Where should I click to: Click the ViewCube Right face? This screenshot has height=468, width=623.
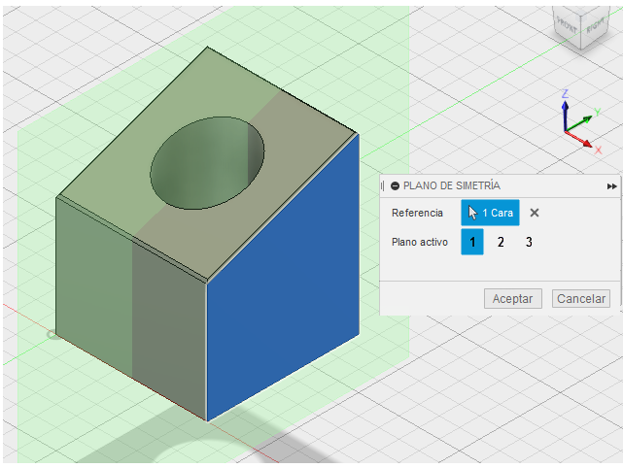point(595,26)
